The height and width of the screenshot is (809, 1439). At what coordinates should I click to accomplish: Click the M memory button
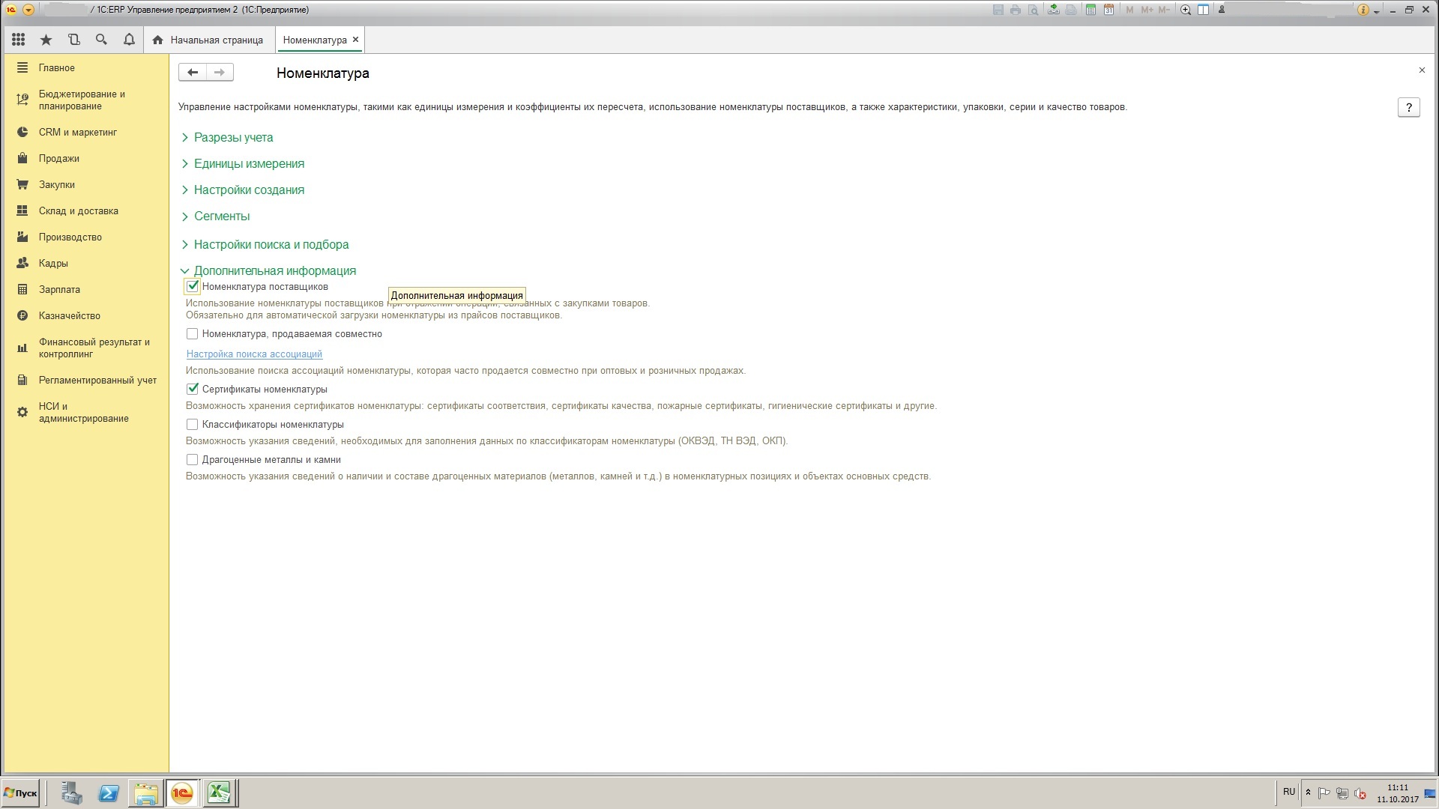click(1129, 10)
